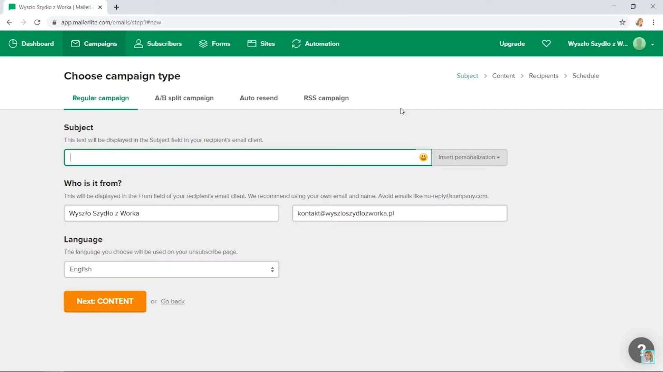Click the Recipients step in breadcrumb
Viewport: 663px width, 372px height.
point(543,76)
